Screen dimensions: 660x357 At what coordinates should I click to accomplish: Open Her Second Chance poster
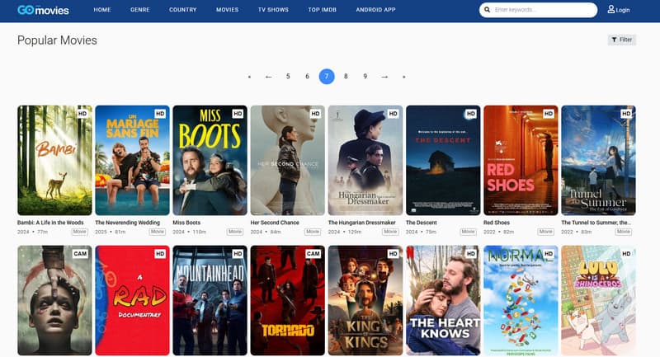pos(287,160)
